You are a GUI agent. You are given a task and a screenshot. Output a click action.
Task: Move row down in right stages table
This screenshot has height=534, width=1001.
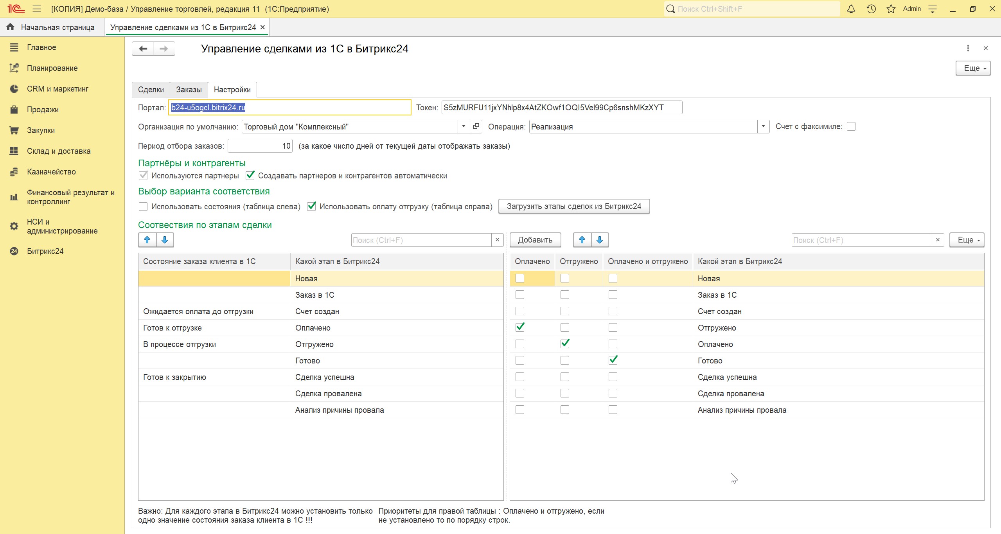(x=600, y=240)
